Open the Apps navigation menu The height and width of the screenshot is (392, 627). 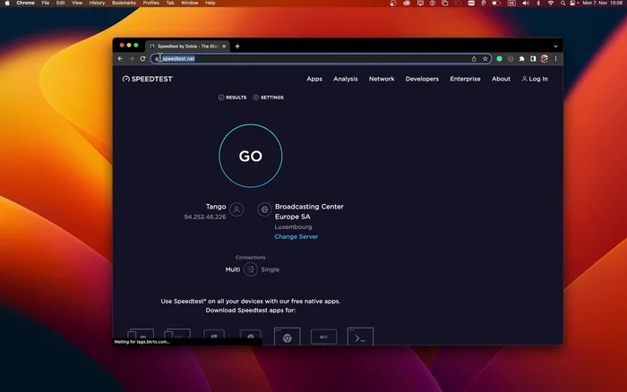(314, 79)
